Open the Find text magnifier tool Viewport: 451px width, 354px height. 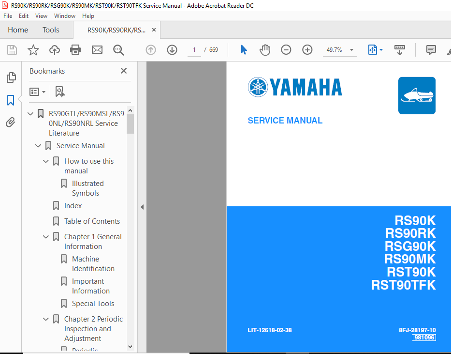tap(118, 50)
